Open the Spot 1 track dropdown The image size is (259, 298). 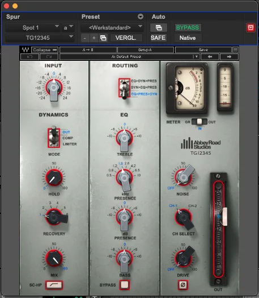pyautogui.click(x=32, y=28)
